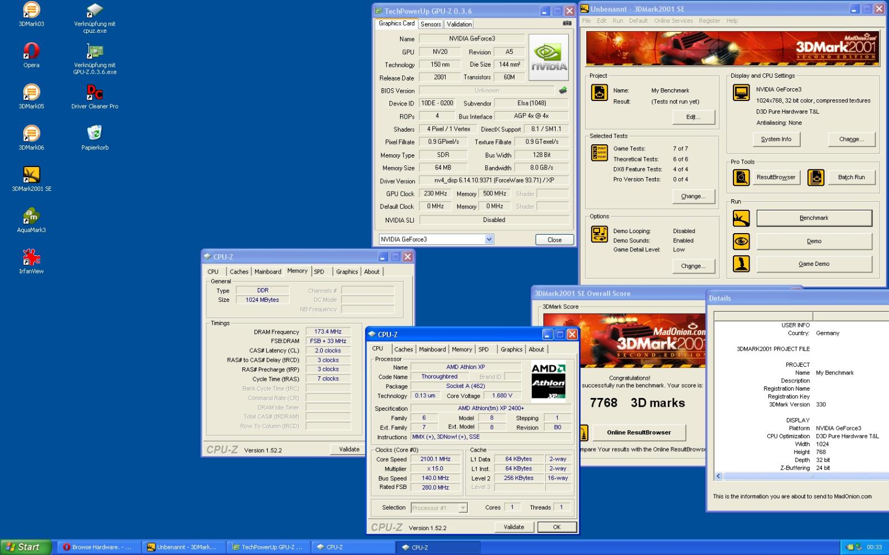
Task: Launch 3DMark2001 SE desktop shortcut
Action: pos(31,174)
